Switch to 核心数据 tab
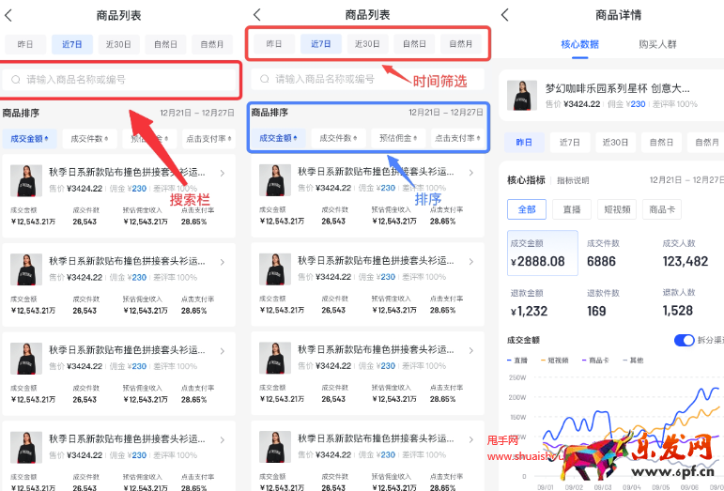The height and width of the screenshot is (491, 724). 580,44
